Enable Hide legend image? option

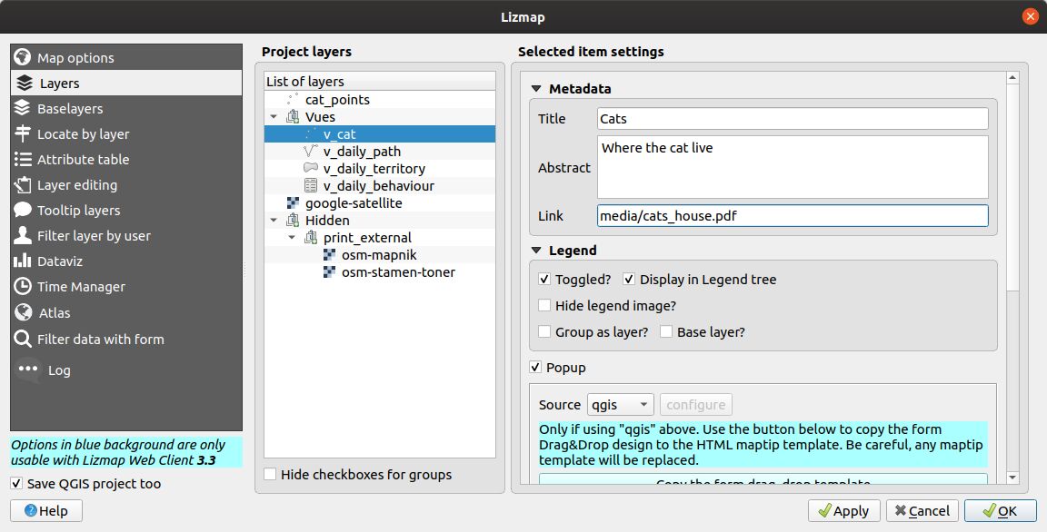point(544,305)
